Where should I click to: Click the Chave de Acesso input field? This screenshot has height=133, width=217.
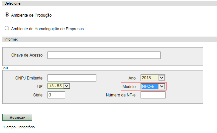pyautogui.click(x=104, y=55)
